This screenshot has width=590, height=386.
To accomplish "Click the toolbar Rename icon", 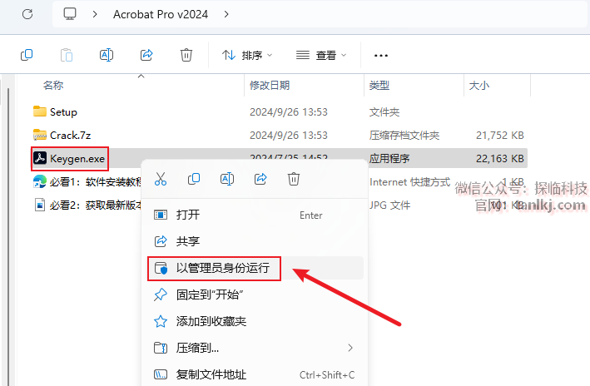I will (107, 55).
